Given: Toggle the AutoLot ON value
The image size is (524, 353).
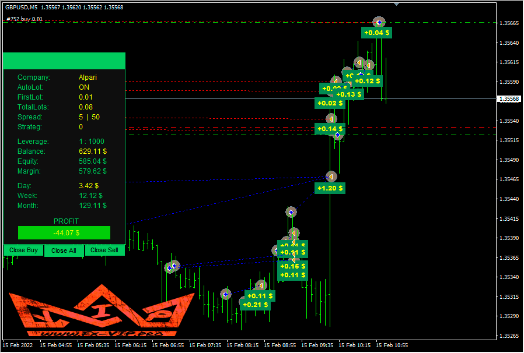Looking at the screenshot, I should coord(84,87).
